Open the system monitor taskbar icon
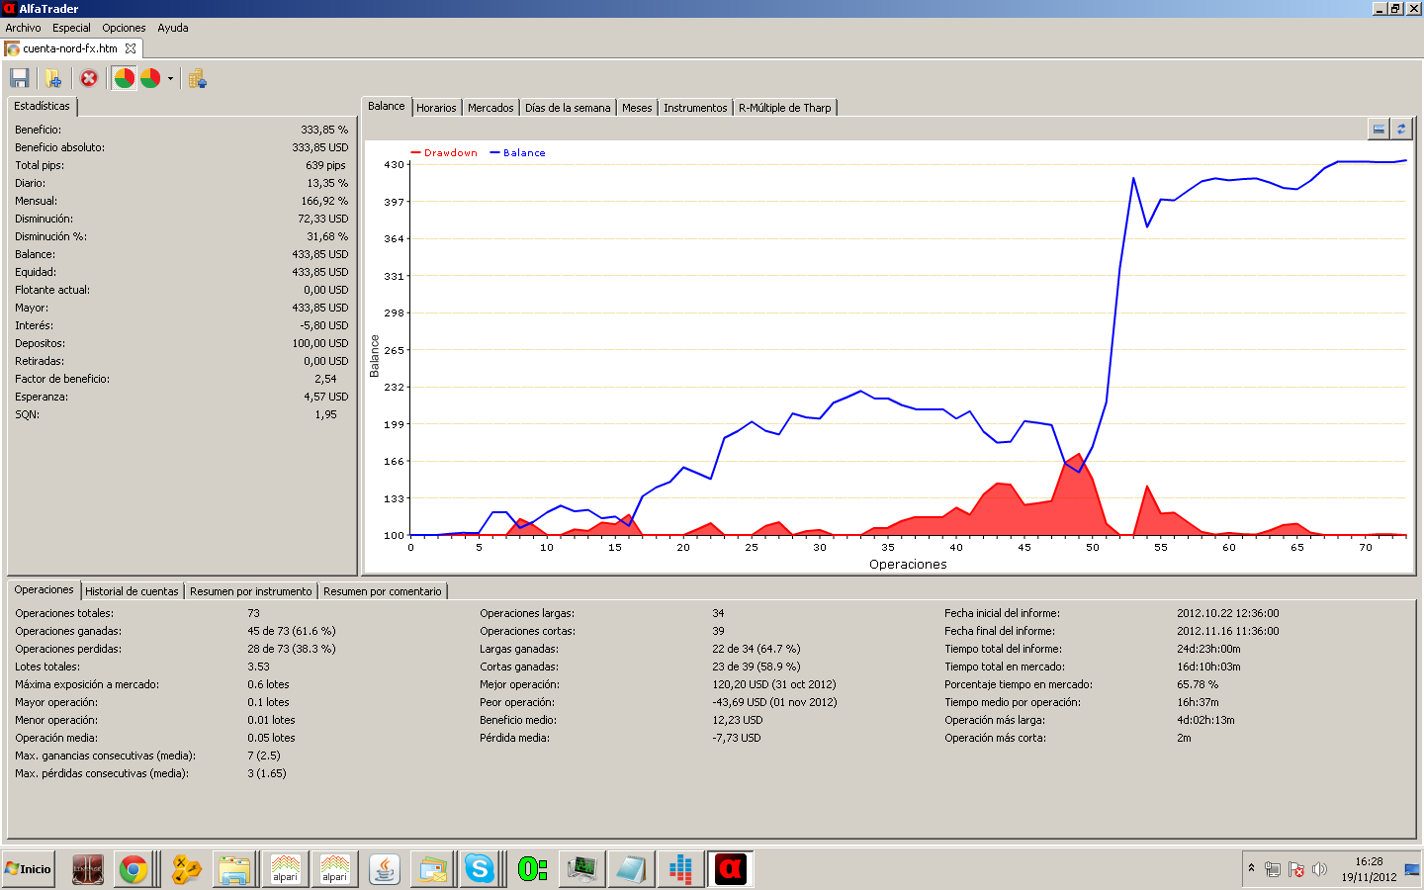Viewport: 1424px width, 890px height. click(582, 869)
